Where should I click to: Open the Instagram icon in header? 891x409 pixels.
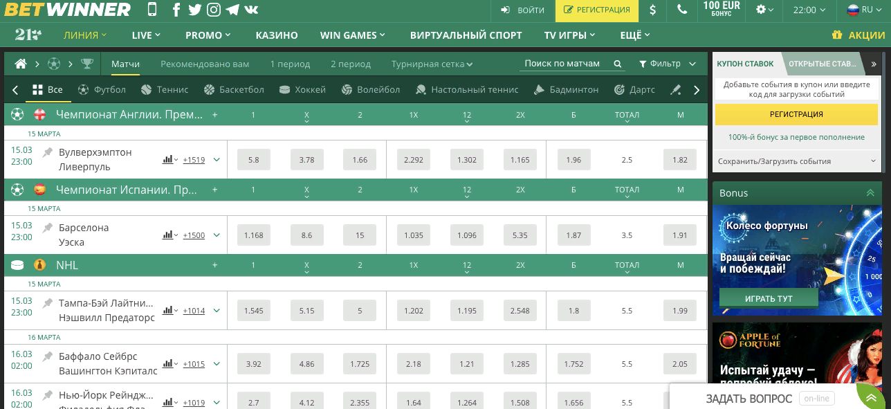[214, 10]
